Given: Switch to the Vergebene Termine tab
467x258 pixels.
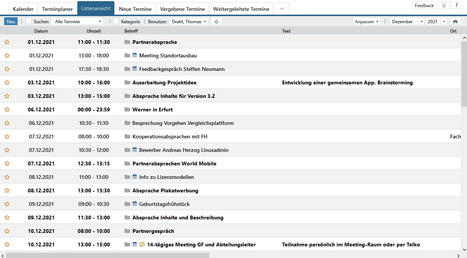Looking at the screenshot, I should (x=182, y=9).
